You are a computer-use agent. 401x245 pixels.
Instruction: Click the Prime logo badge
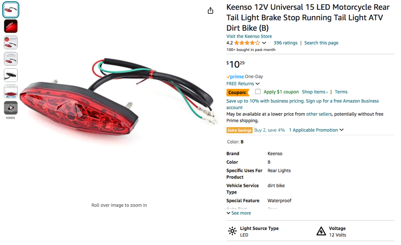(235, 77)
